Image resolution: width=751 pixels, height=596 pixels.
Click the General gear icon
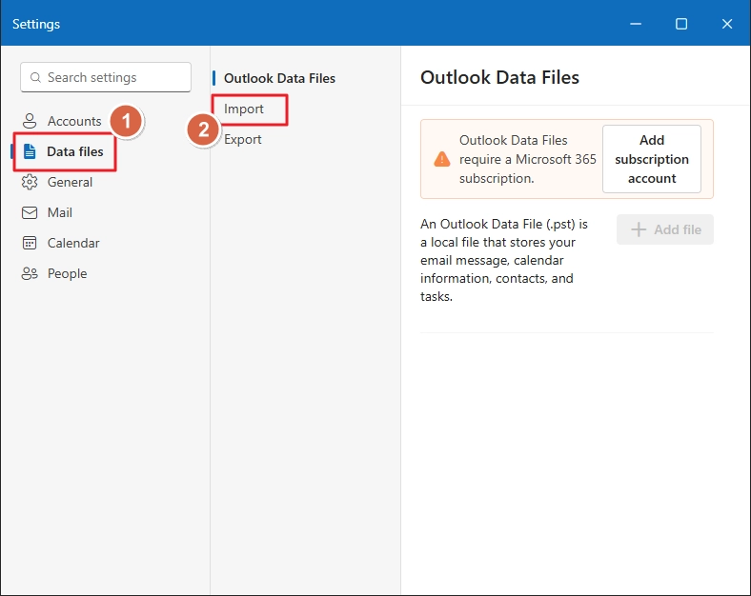click(30, 182)
